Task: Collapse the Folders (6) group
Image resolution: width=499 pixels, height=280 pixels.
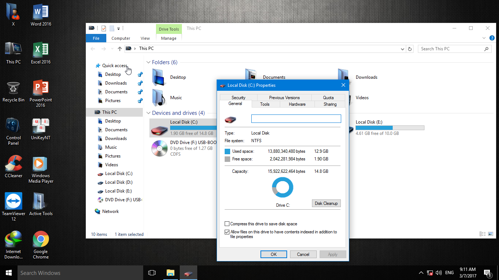Action: (x=148, y=62)
